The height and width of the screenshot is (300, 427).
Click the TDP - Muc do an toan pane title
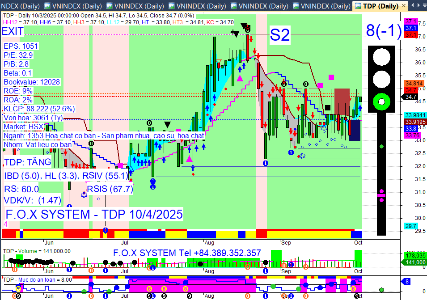point(29,279)
